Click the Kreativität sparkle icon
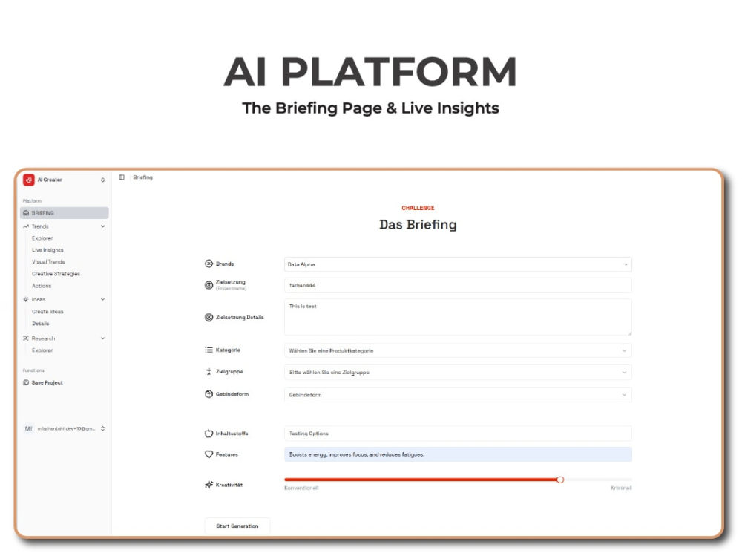 click(209, 485)
